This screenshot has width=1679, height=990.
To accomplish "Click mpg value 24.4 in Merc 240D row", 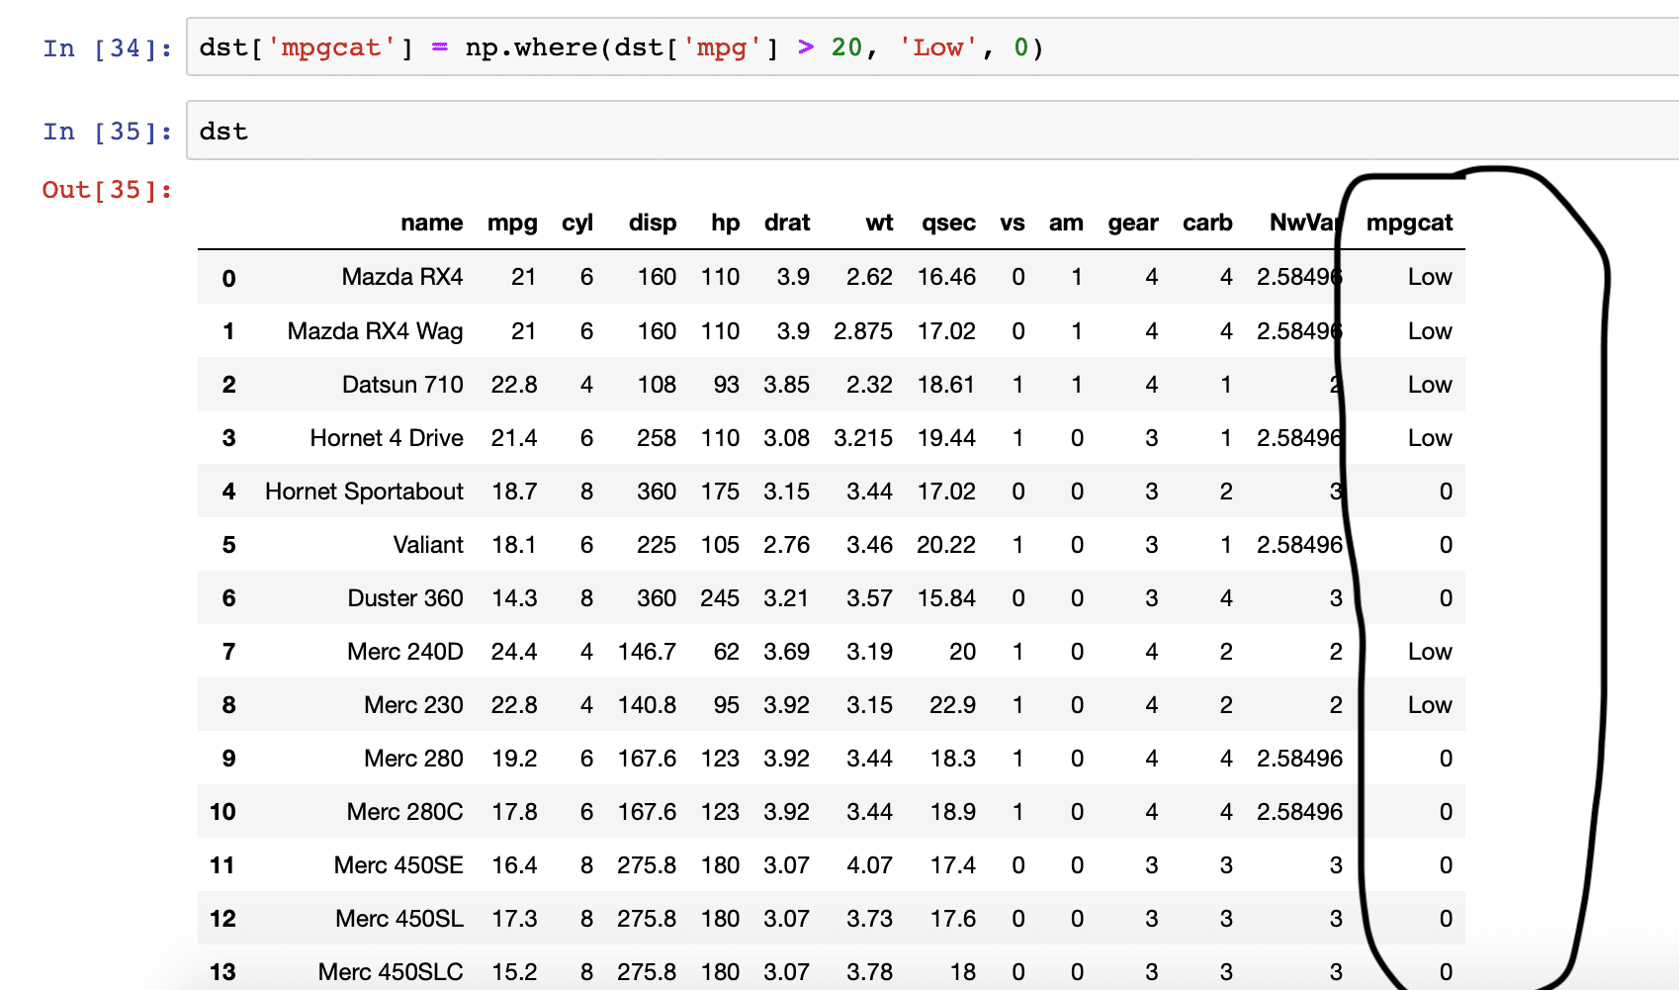I will 514,652.
